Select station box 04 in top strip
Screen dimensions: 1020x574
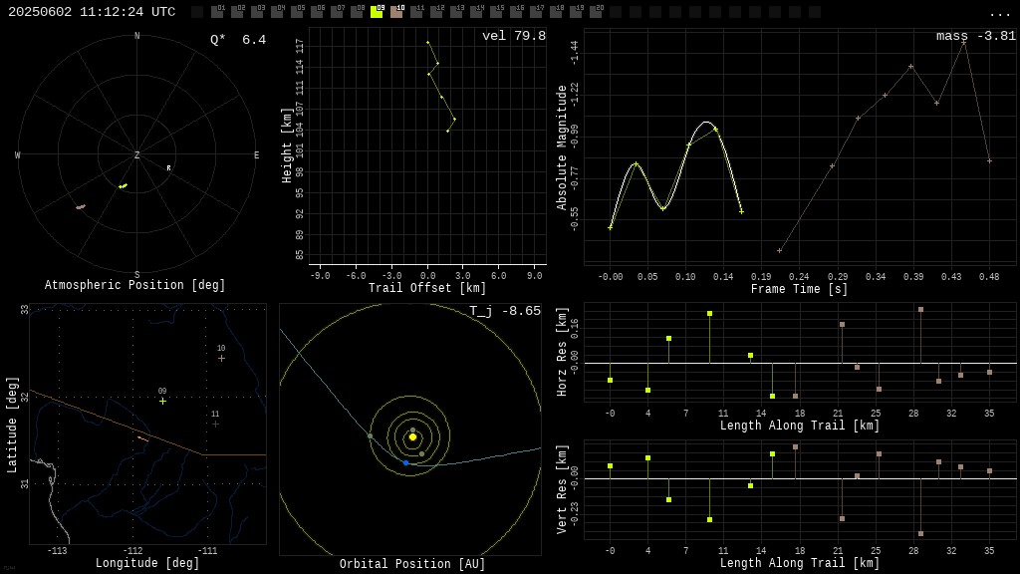[277, 12]
